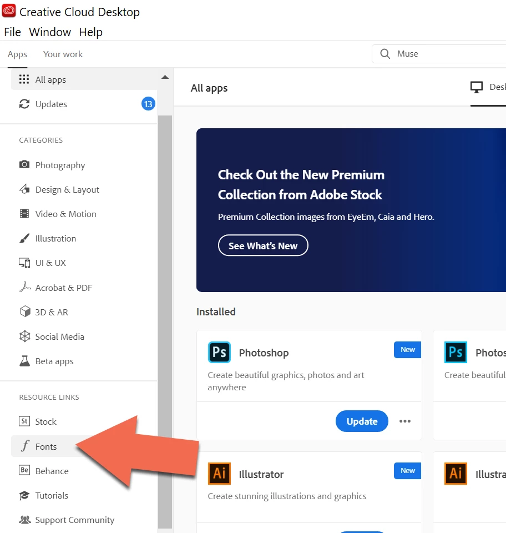The width and height of the screenshot is (506, 533).
Task: Click the New badge on Illustrator card
Action: pos(407,471)
